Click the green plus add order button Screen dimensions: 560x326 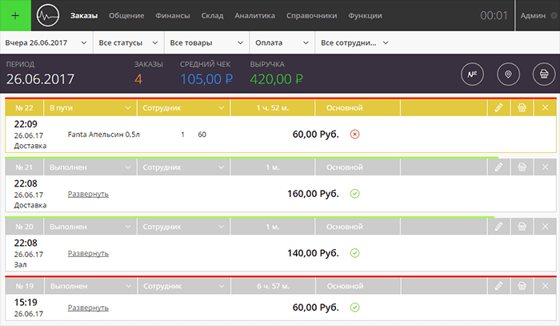tap(15, 15)
